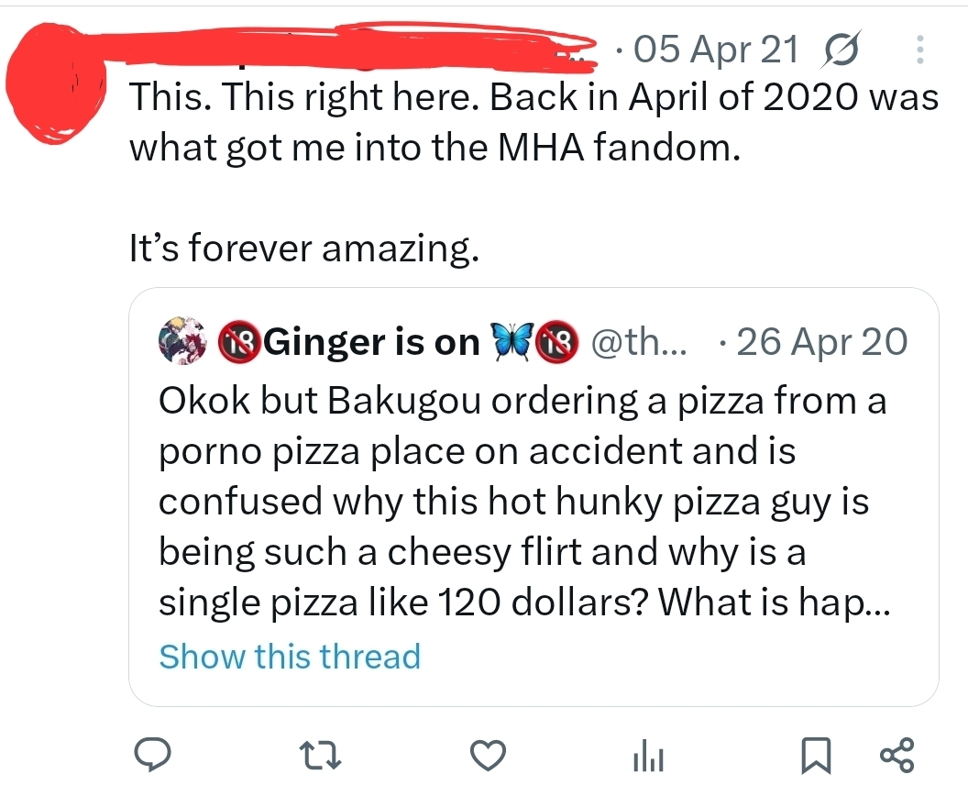Show this thread
Viewport: 968px width, 796px height.
pos(290,657)
